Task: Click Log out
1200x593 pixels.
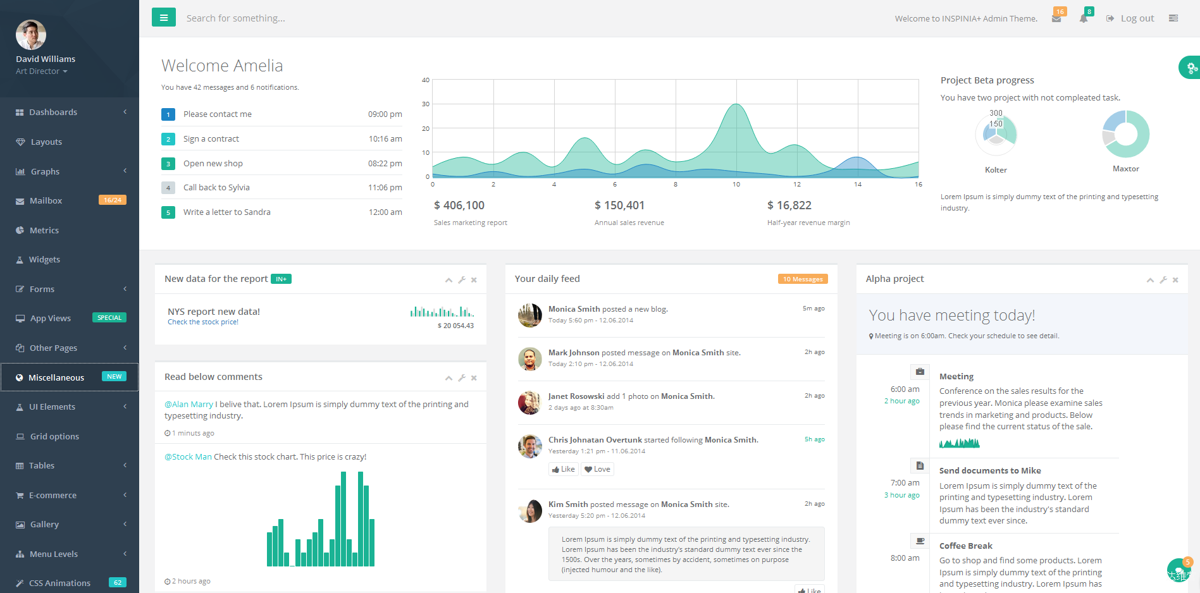Action: (x=1130, y=18)
